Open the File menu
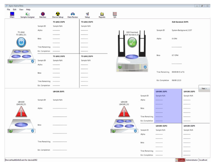The height and width of the screenshot is (163, 216). (x=8, y=10)
